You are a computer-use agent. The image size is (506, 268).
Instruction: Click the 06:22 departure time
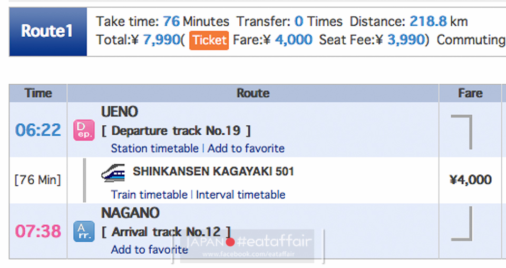pos(38,130)
